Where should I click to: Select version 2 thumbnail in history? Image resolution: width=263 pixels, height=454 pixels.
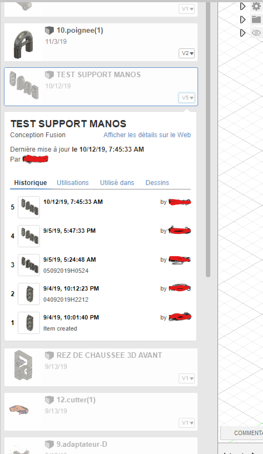pyautogui.click(x=29, y=294)
